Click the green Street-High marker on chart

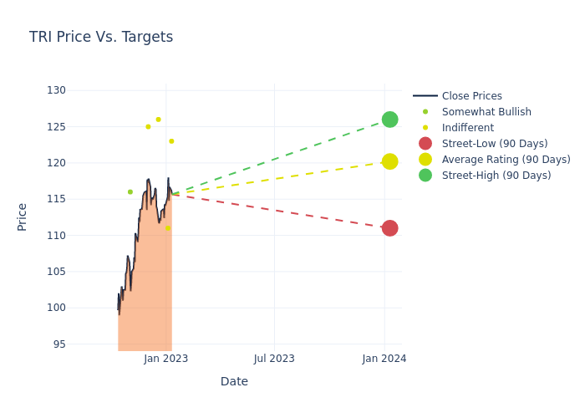[389, 120]
